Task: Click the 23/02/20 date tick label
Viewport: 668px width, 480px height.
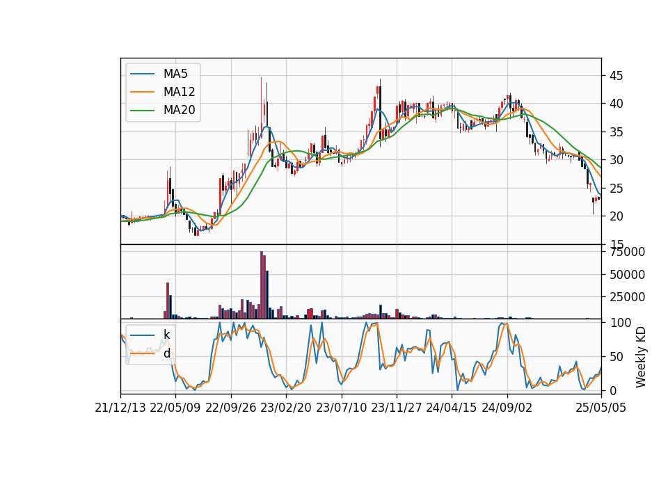Action: (x=286, y=408)
